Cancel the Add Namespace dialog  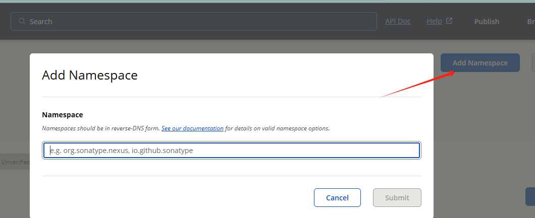337,197
